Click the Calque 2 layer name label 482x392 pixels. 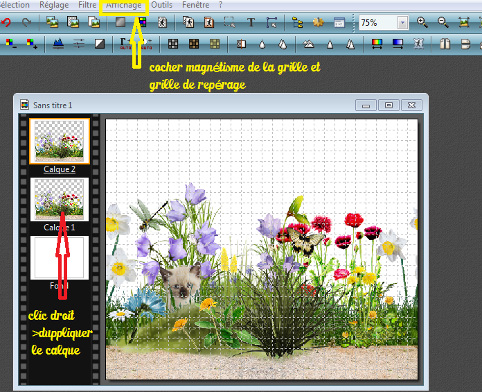(60, 169)
